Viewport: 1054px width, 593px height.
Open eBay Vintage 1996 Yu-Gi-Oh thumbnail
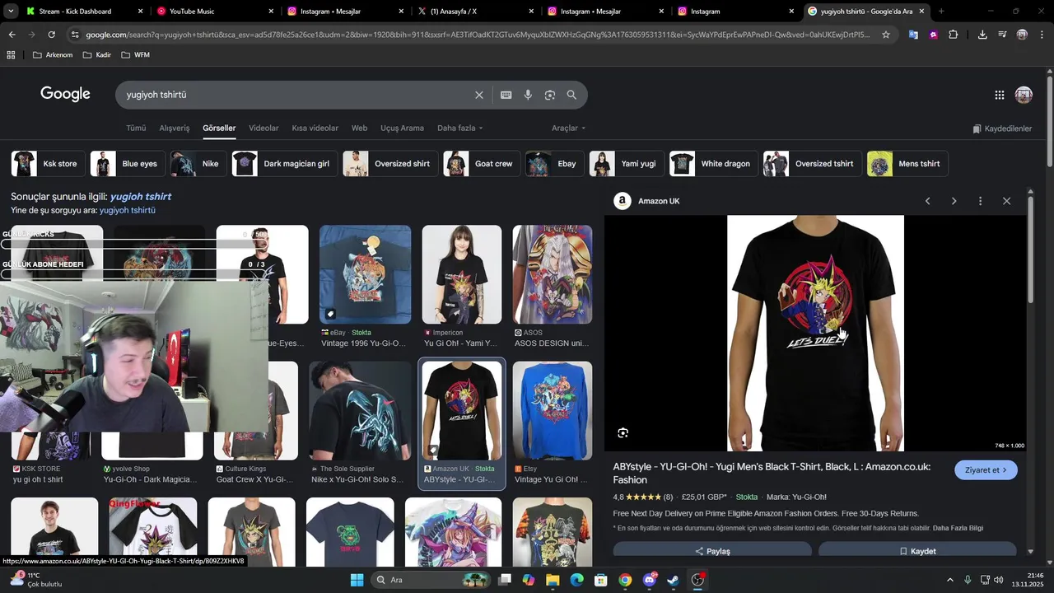365,274
